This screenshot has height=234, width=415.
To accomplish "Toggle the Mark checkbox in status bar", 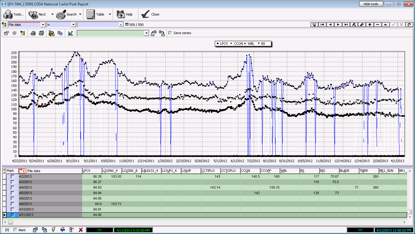I will coord(15,230).
